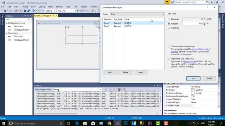Select the Absolute size type
This screenshot has width=225, height=126.
[169, 19]
